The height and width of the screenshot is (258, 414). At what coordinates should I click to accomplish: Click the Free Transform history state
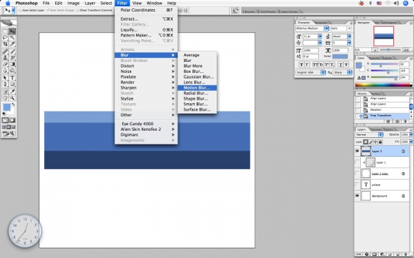(382, 116)
